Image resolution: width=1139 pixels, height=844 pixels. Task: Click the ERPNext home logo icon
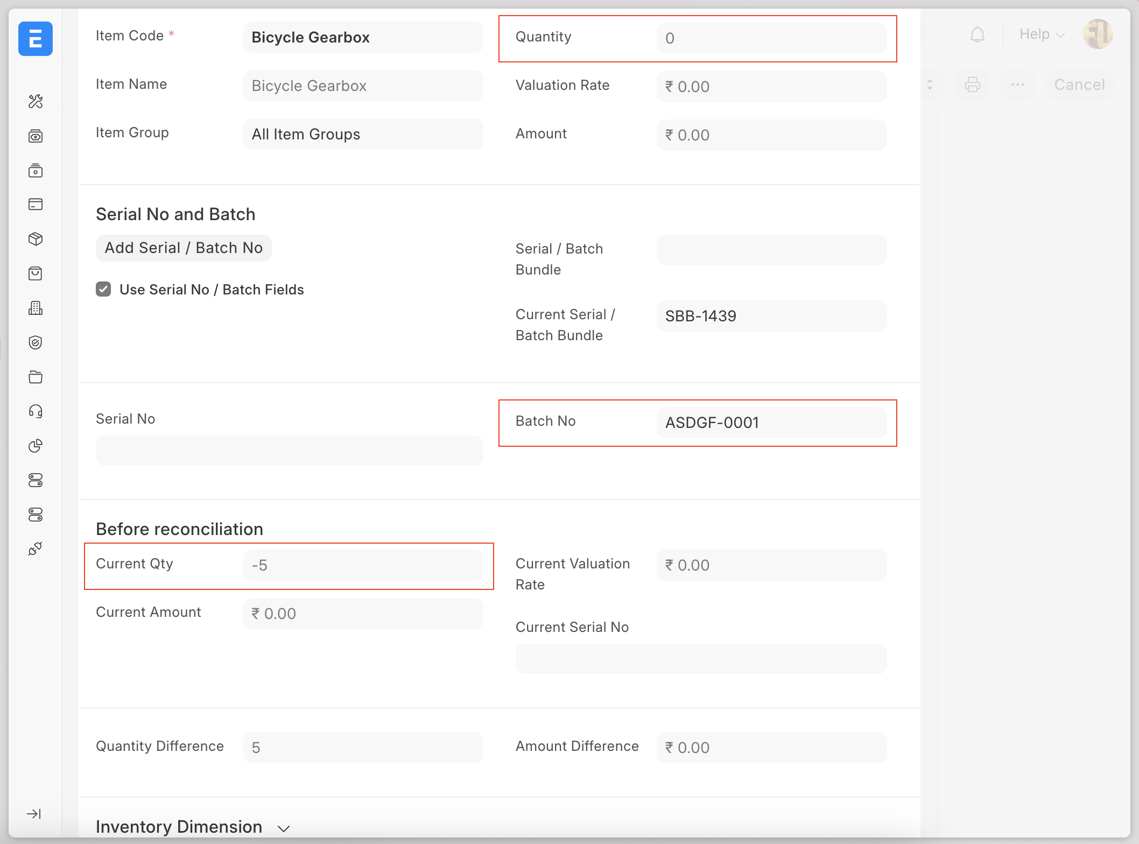click(36, 39)
